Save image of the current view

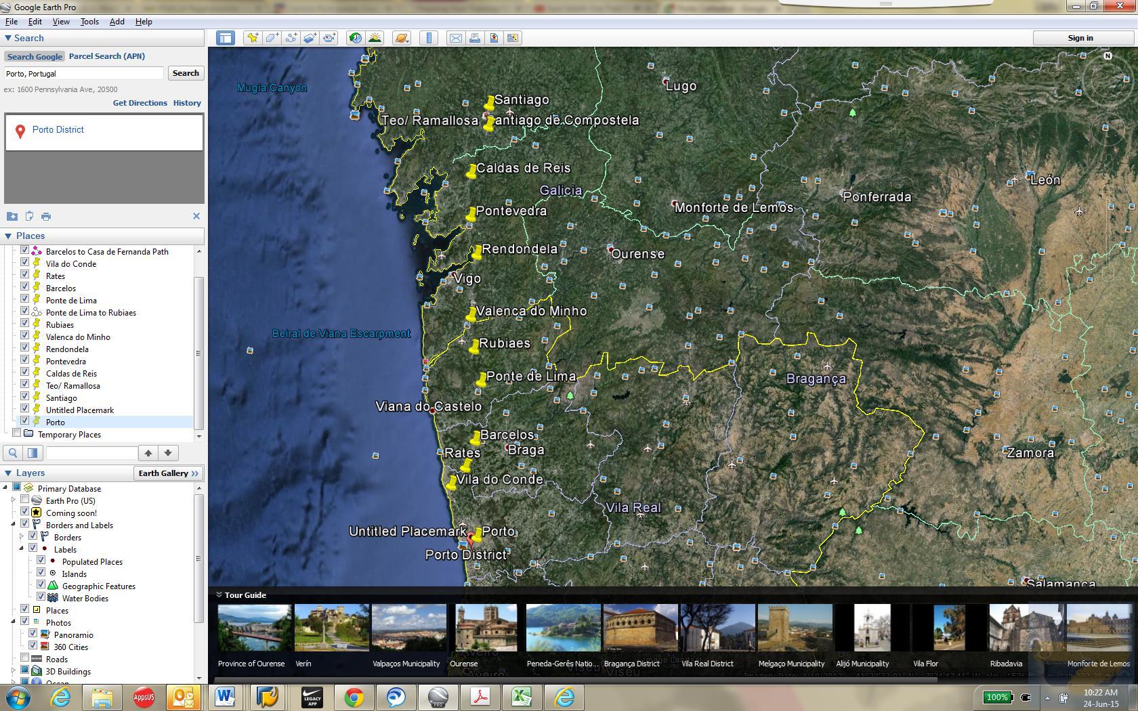pos(513,38)
